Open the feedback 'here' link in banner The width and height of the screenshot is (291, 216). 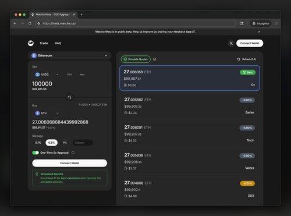pyautogui.click(x=189, y=31)
